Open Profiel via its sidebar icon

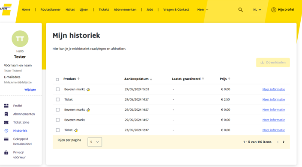[6, 106]
